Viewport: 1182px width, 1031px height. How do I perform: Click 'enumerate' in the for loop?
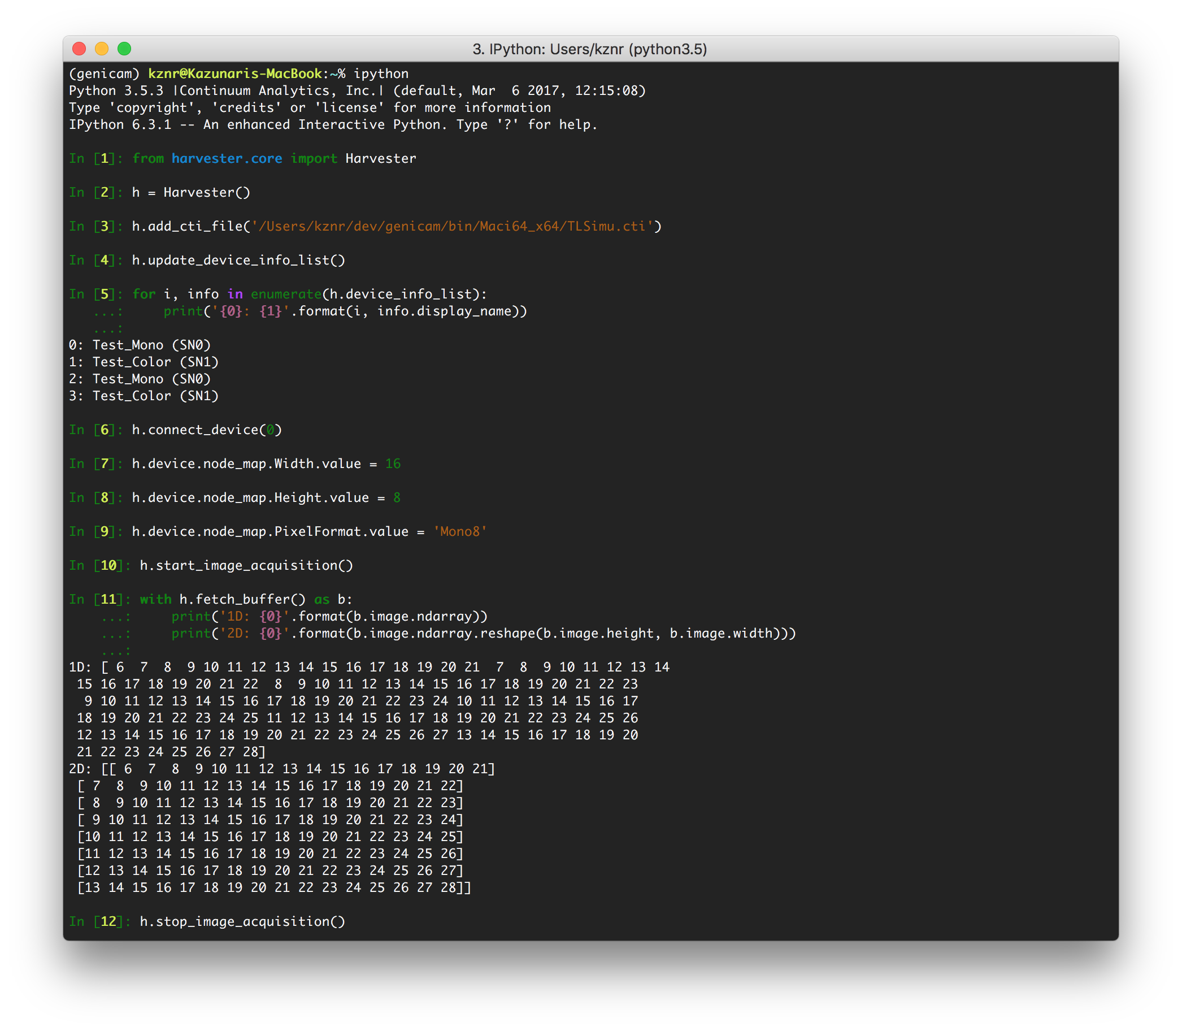[286, 294]
